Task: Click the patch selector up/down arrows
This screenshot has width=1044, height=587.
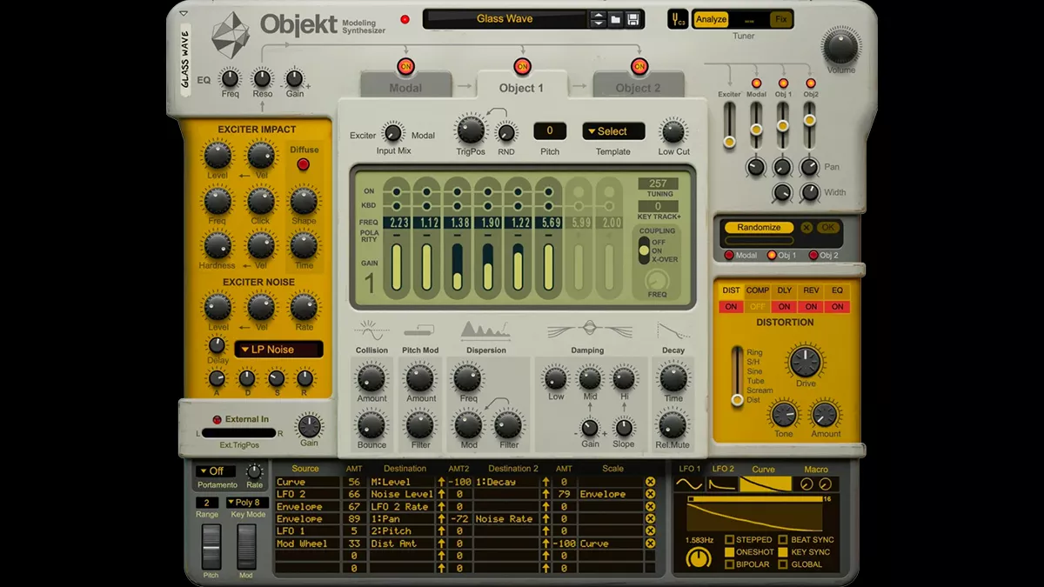Action: [598, 19]
